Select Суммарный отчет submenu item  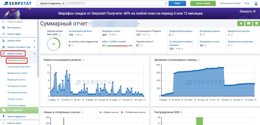coord(17,60)
